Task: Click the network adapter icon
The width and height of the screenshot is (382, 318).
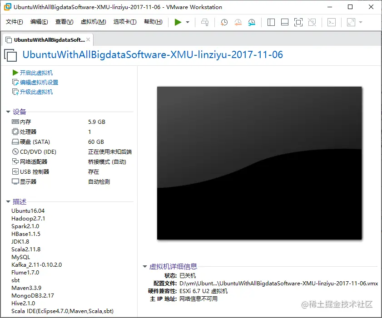Action: coord(15,161)
